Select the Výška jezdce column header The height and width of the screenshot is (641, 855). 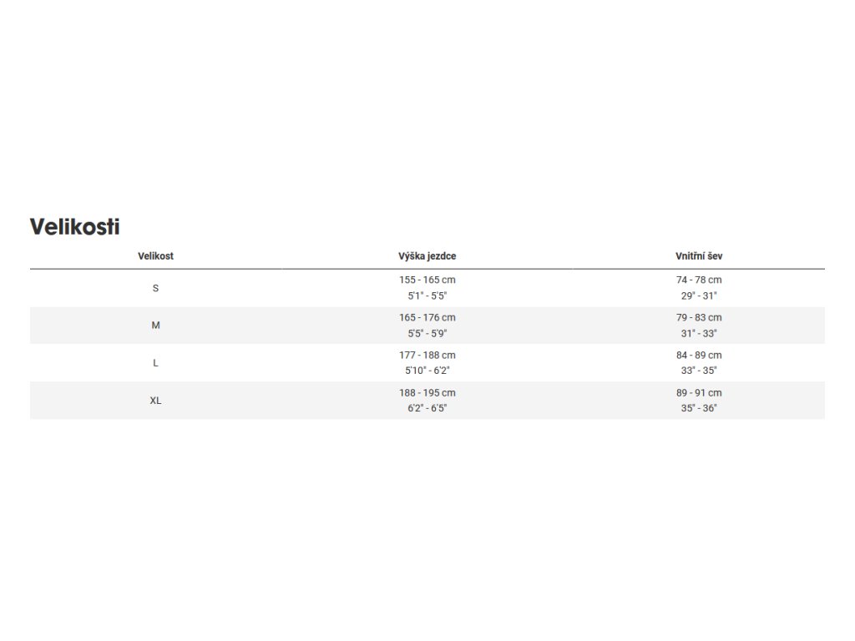[x=427, y=256]
